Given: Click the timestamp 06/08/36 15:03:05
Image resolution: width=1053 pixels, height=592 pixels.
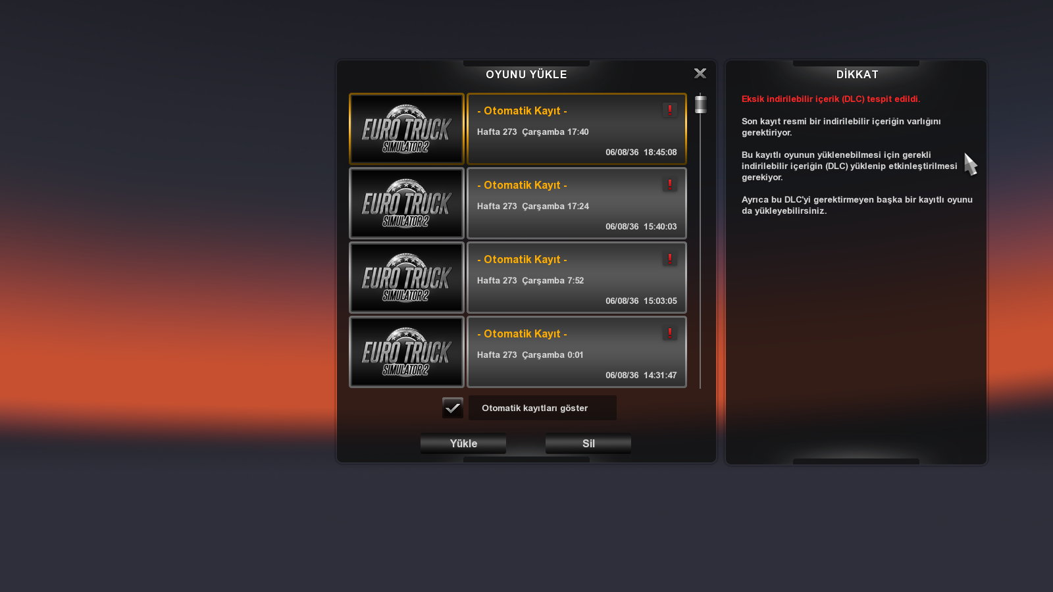Looking at the screenshot, I should tap(641, 301).
